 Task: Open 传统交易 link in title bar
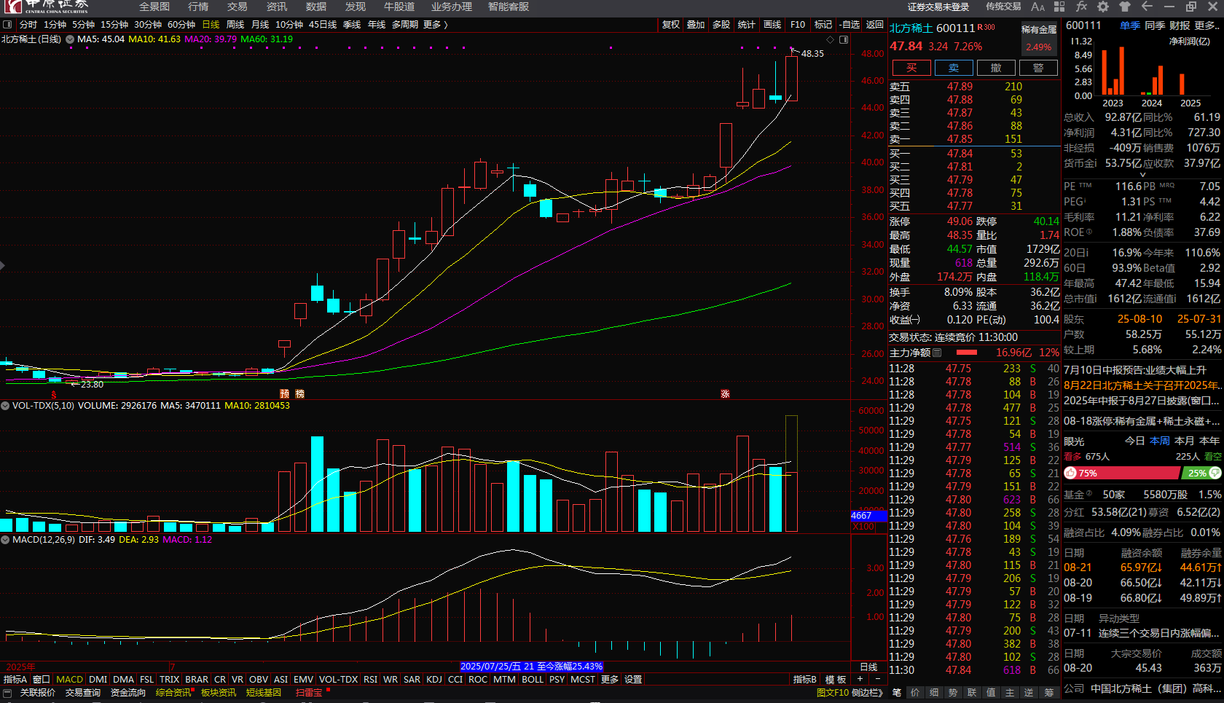(x=1003, y=7)
